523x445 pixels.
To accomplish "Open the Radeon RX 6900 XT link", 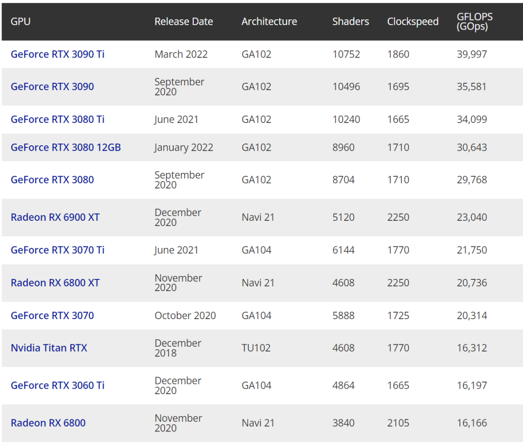I will (55, 217).
